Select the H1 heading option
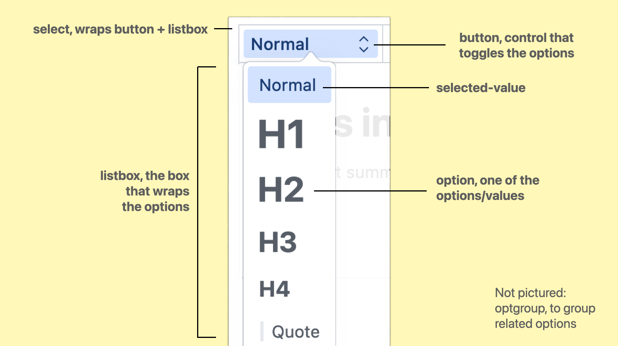This screenshot has width=618, height=346. [281, 134]
